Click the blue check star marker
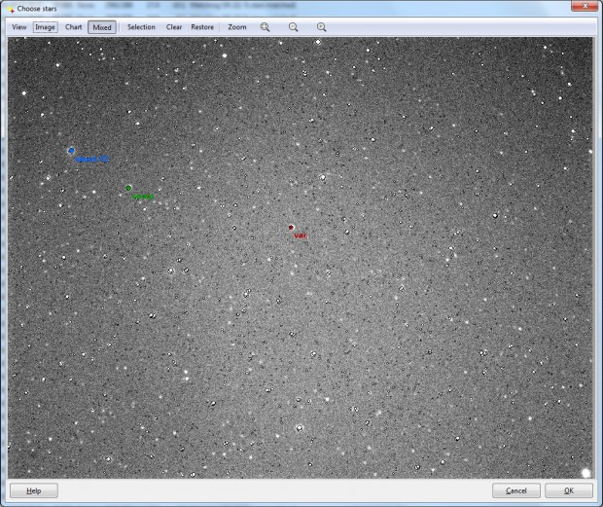The image size is (603, 507). tap(71, 151)
